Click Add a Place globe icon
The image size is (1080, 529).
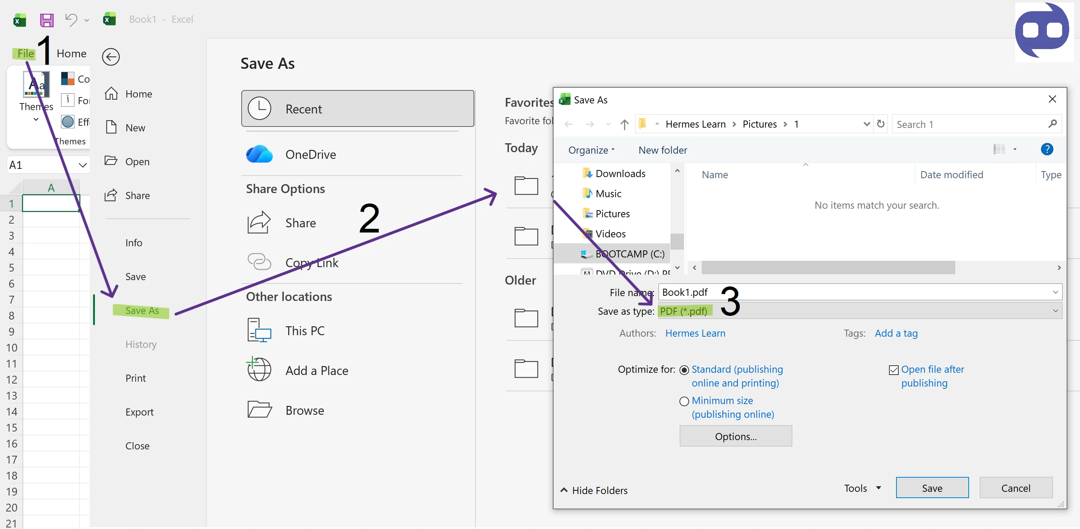click(x=259, y=369)
